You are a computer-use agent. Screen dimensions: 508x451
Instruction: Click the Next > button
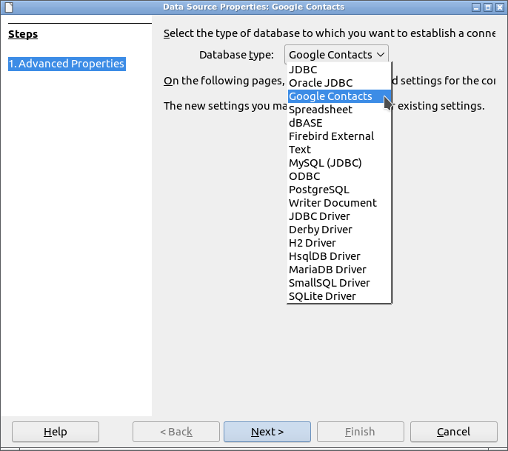pos(267,432)
